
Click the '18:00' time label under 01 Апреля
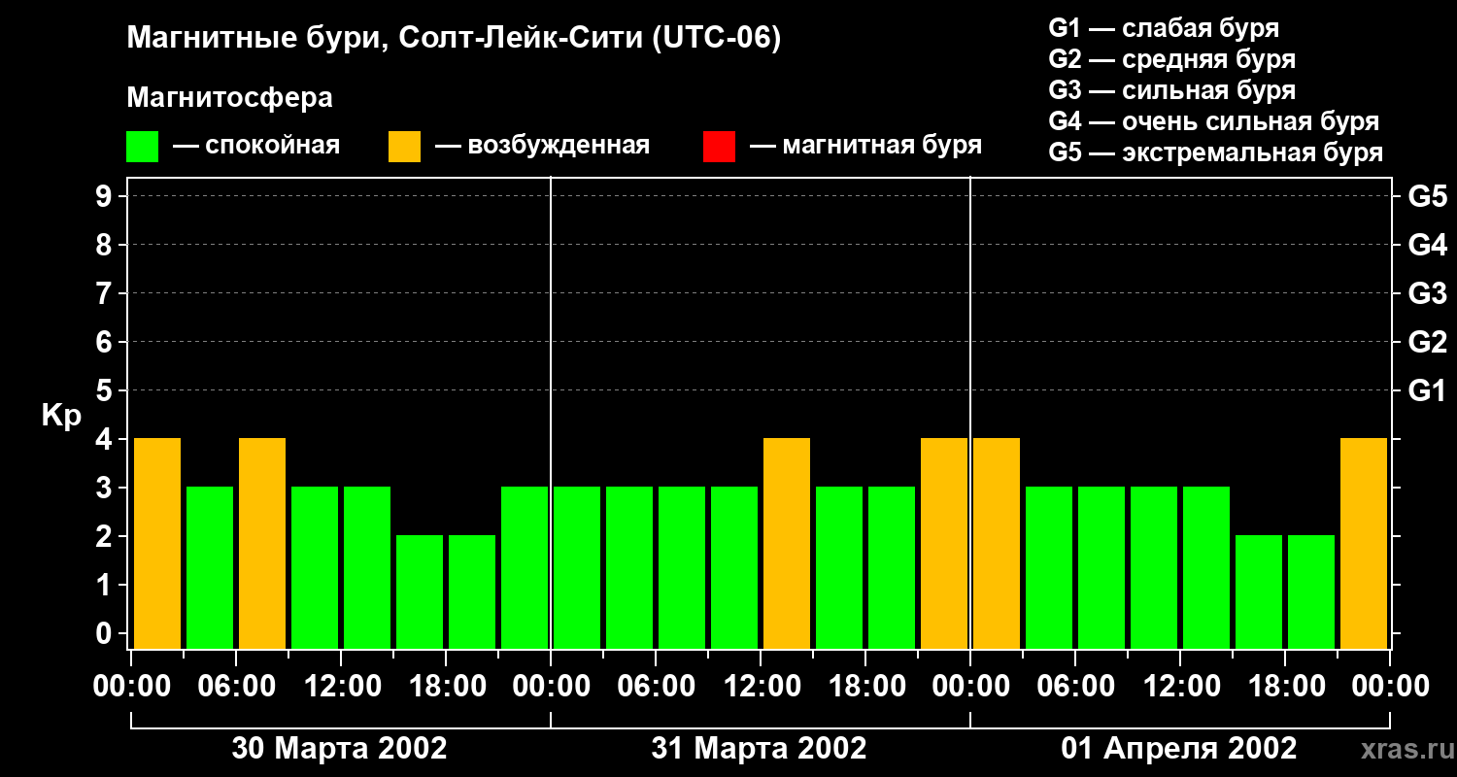[1285, 687]
